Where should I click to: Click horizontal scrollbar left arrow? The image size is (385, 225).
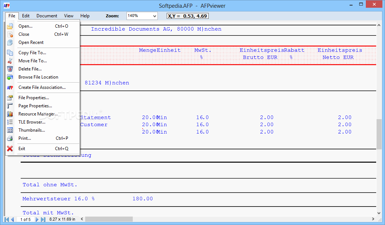(x=82, y=219)
